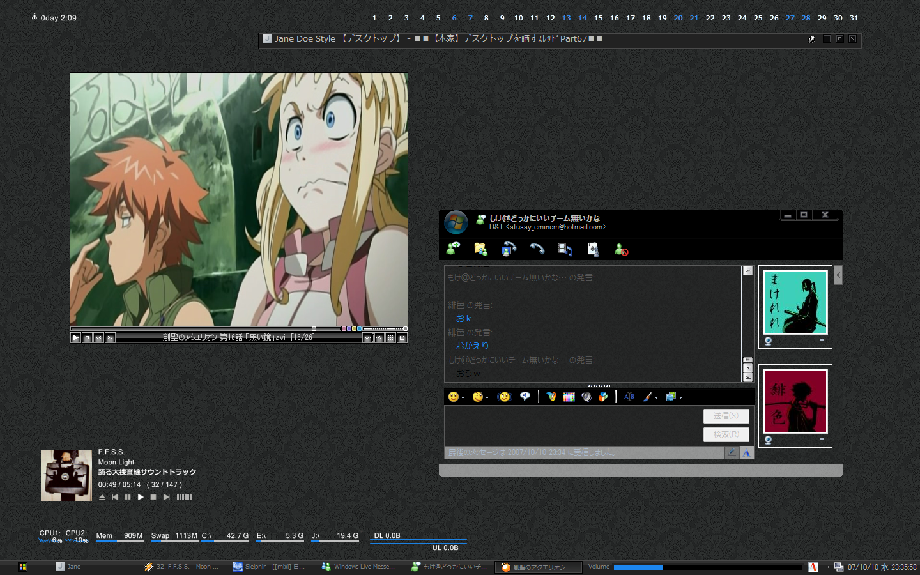Viewport: 920px width, 575px height.
Task: Click the 送信(S) send button
Action: (x=726, y=416)
